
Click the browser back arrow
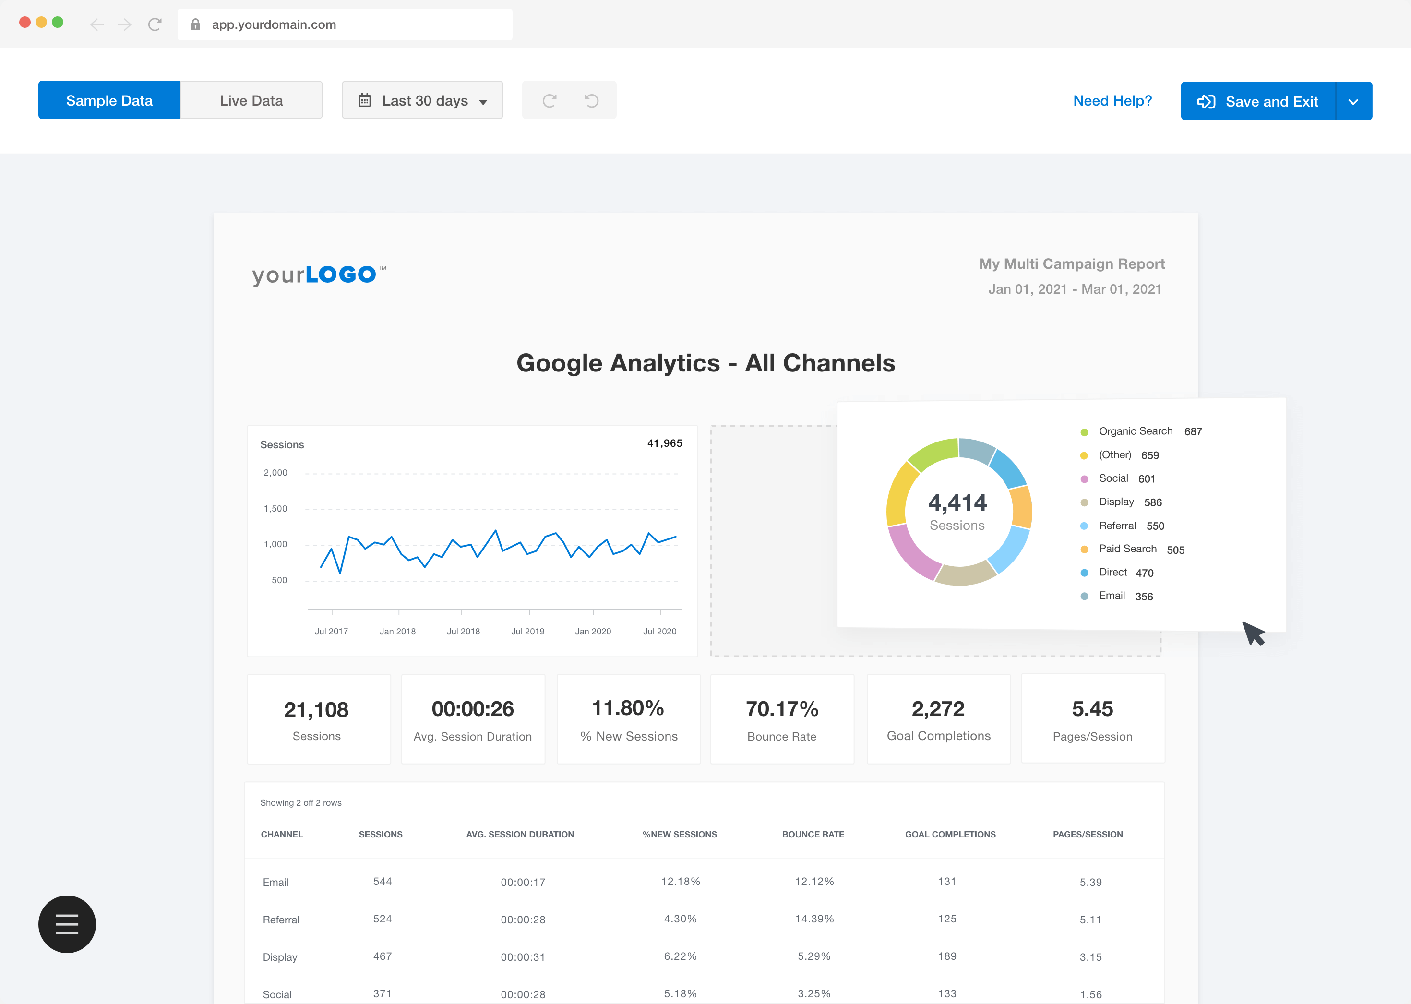[96, 25]
